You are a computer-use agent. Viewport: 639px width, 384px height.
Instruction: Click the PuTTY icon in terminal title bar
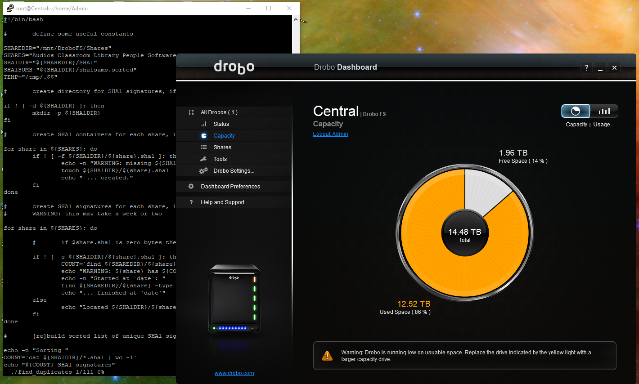(10, 8)
